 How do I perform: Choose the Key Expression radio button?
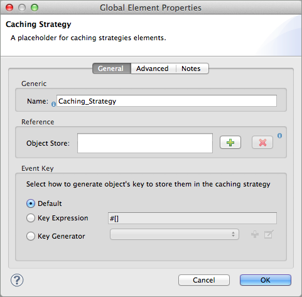(31, 218)
